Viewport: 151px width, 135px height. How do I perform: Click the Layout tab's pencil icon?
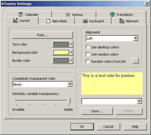(16, 20)
